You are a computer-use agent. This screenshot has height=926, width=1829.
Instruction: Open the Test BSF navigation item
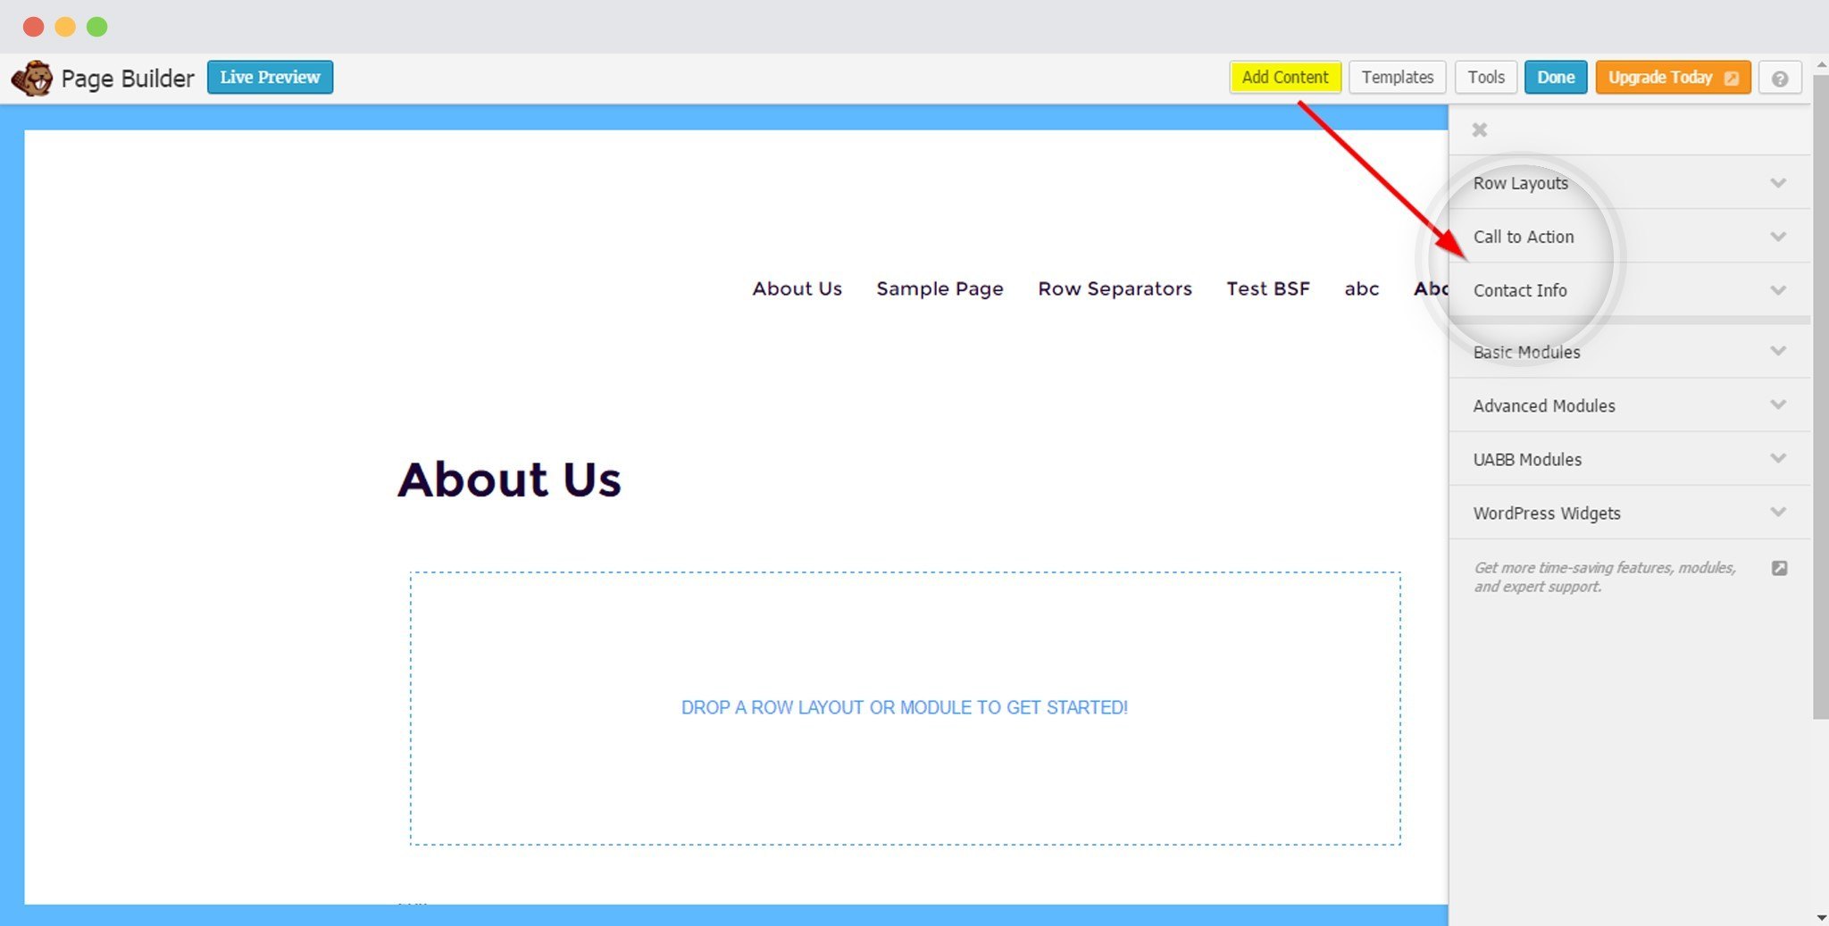1268,288
